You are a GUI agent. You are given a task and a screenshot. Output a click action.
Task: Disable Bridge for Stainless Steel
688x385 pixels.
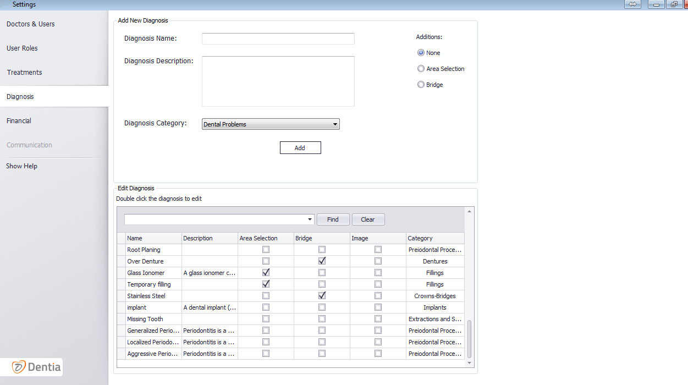[x=322, y=295]
